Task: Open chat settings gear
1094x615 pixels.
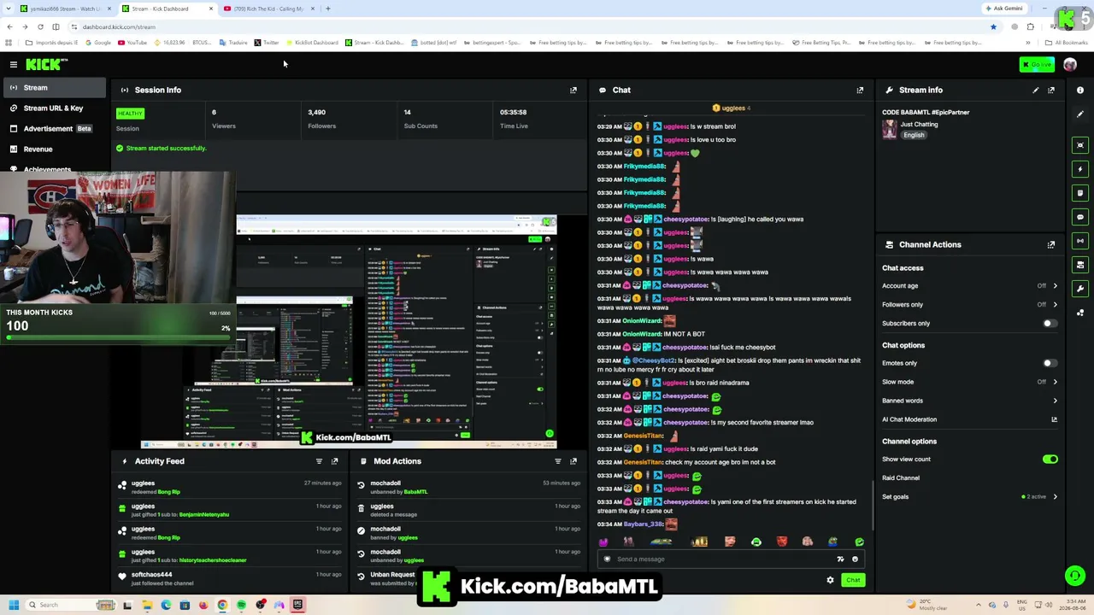Action: tap(830, 580)
